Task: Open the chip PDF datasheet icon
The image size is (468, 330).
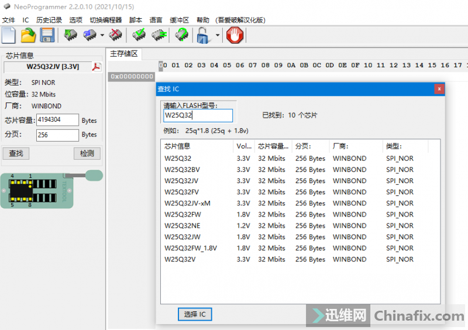Action: pyautogui.click(x=97, y=67)
